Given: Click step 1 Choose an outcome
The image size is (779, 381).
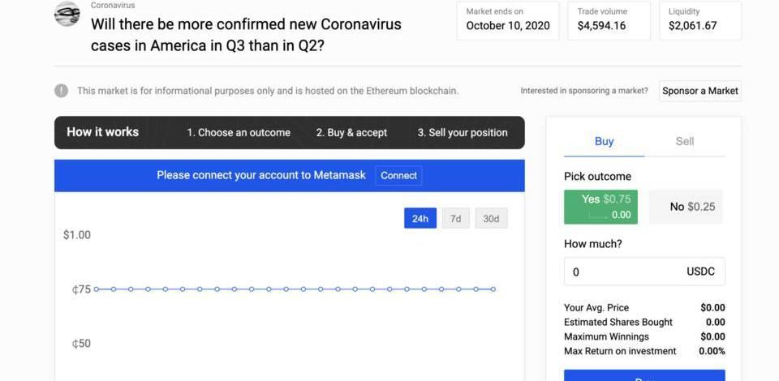Looking at the screenshot, I should (x=239, y=133).
